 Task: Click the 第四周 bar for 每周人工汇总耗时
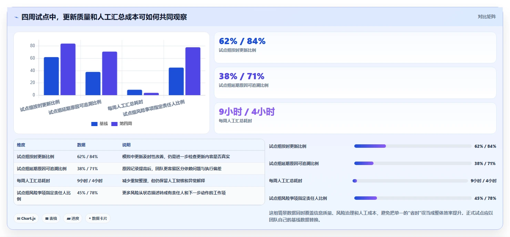coord(151,94)
